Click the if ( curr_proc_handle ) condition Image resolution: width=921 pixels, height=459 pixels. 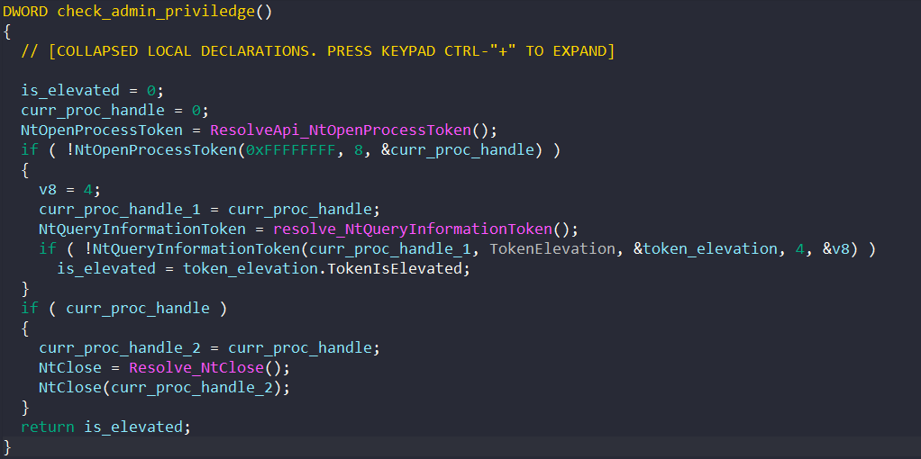click(x=124, y=308)
